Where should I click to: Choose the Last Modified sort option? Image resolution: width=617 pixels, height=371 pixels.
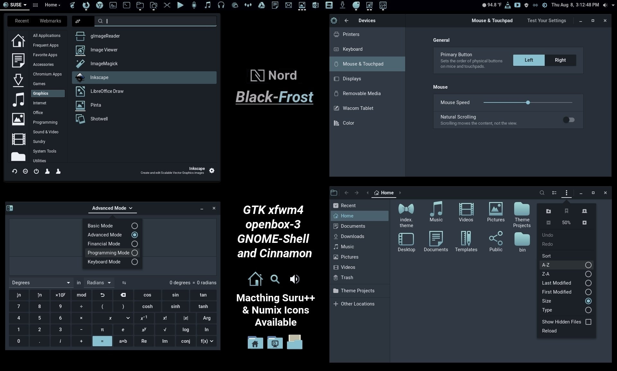tap(566, 283)
